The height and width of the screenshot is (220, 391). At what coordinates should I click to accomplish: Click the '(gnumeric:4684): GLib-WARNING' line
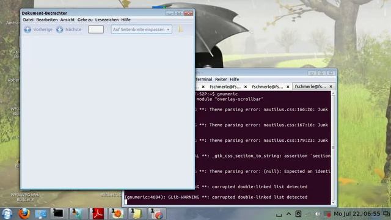(x=216, y=197)
